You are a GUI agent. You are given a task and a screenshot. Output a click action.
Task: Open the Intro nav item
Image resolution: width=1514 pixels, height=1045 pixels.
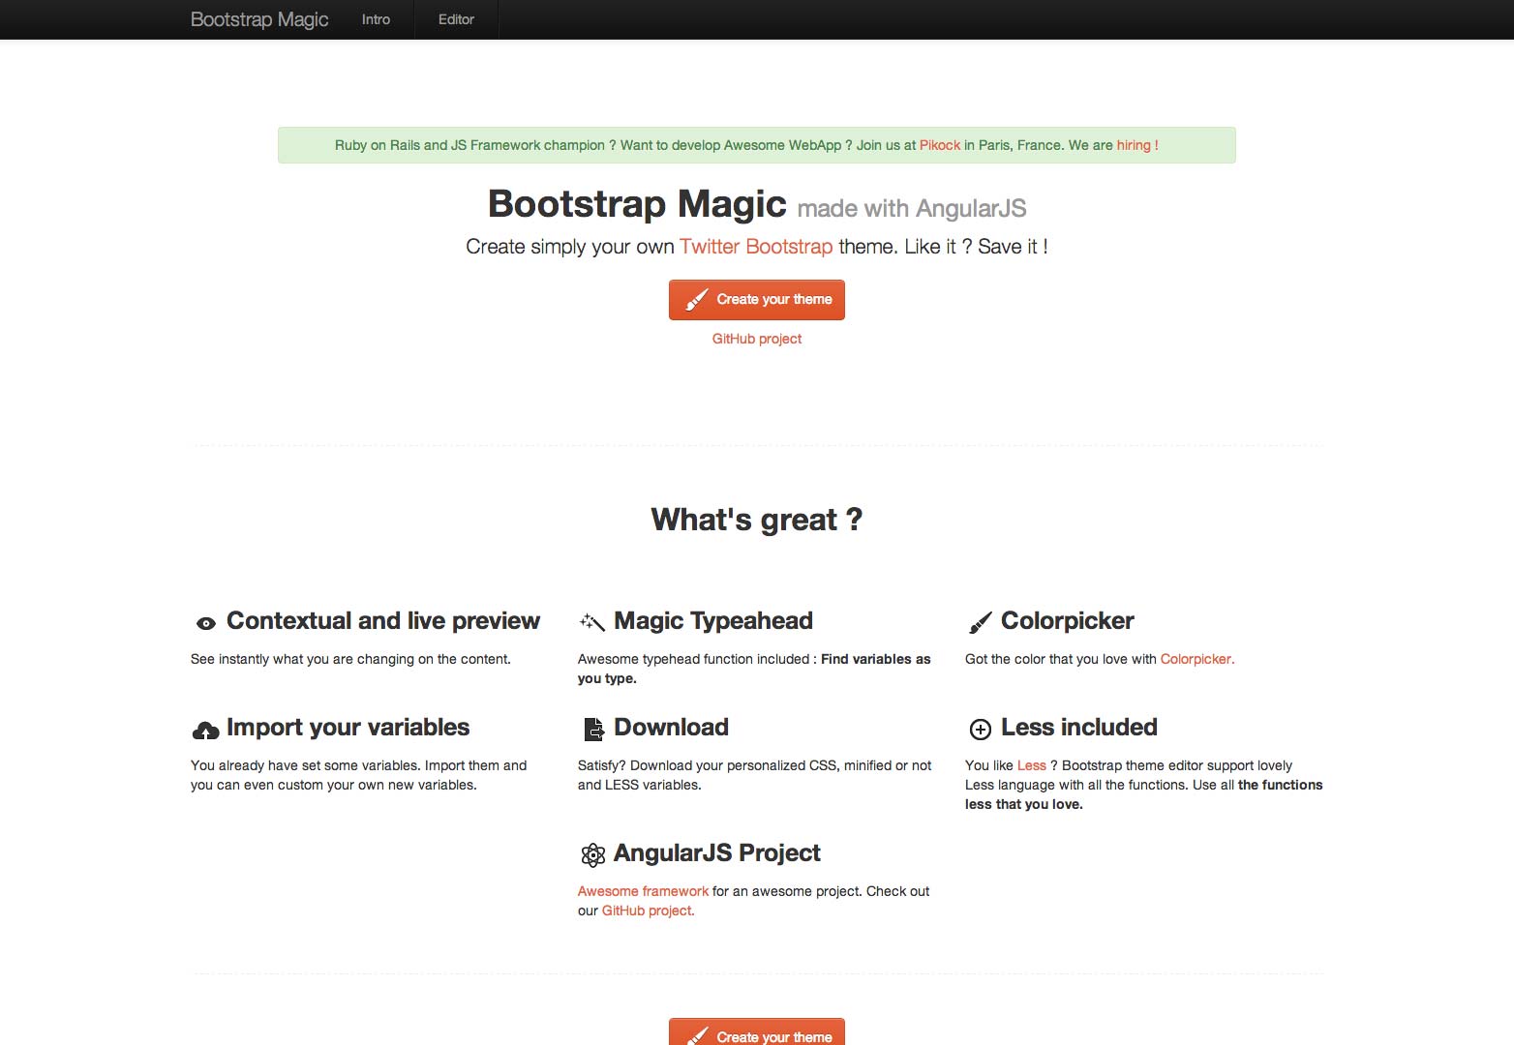coord(376,19)
